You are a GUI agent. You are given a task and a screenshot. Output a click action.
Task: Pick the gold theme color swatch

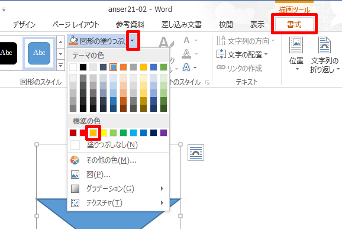[143, 67]
